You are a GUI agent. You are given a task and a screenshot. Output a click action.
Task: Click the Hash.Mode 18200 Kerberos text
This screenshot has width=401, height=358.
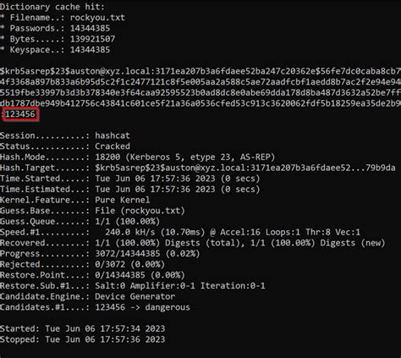pyautogui.click(x=184, y=157)
